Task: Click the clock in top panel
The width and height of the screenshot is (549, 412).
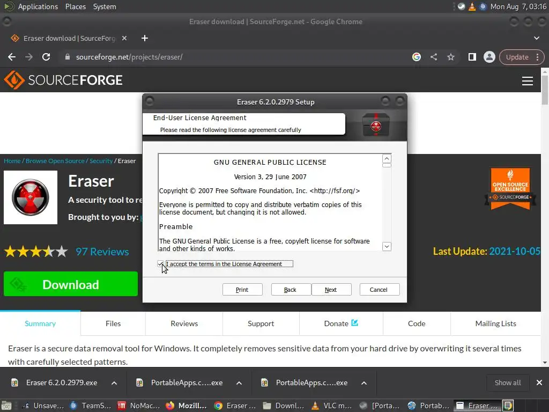Action: 518,6
